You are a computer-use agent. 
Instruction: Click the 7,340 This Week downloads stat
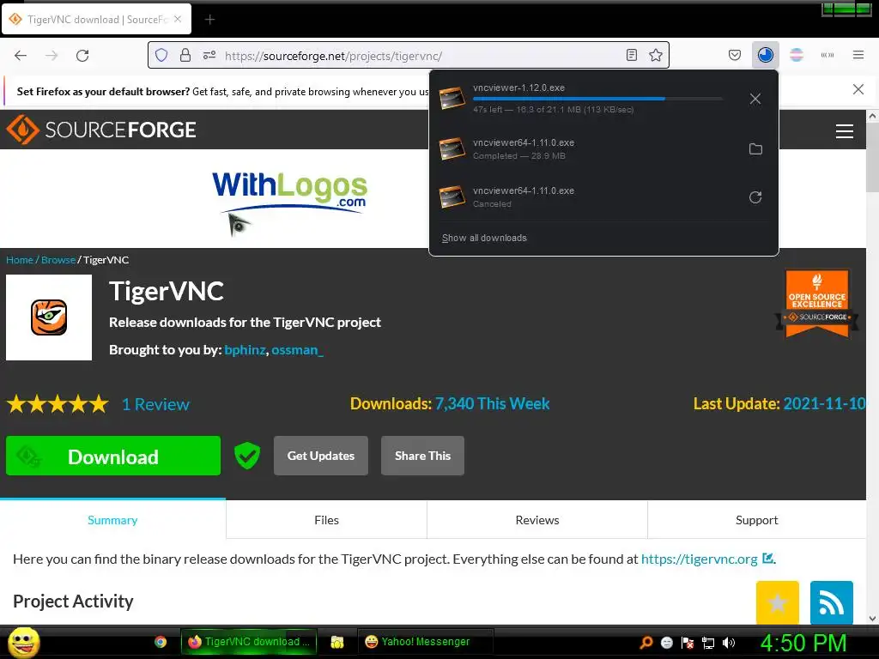tap(492, 403)
